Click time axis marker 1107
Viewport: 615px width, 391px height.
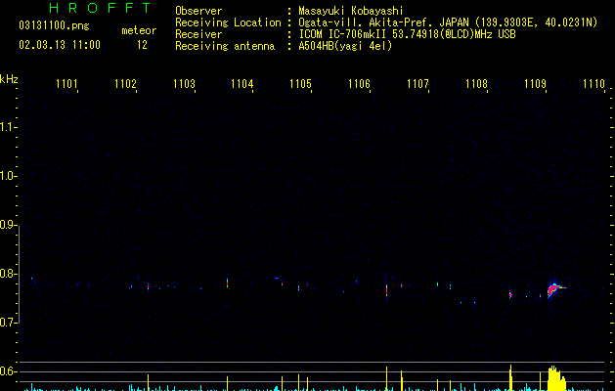click(x=417, y=84)
